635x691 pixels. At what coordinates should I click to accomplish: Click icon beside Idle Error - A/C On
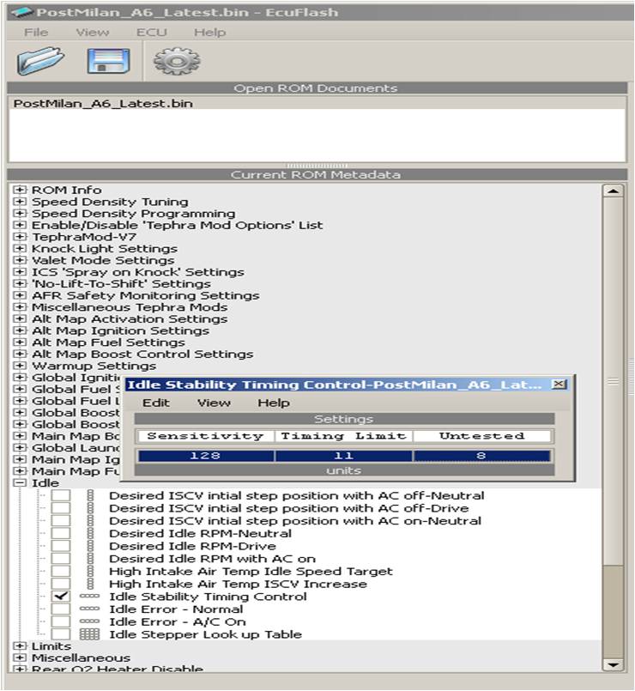pos(89,621)
